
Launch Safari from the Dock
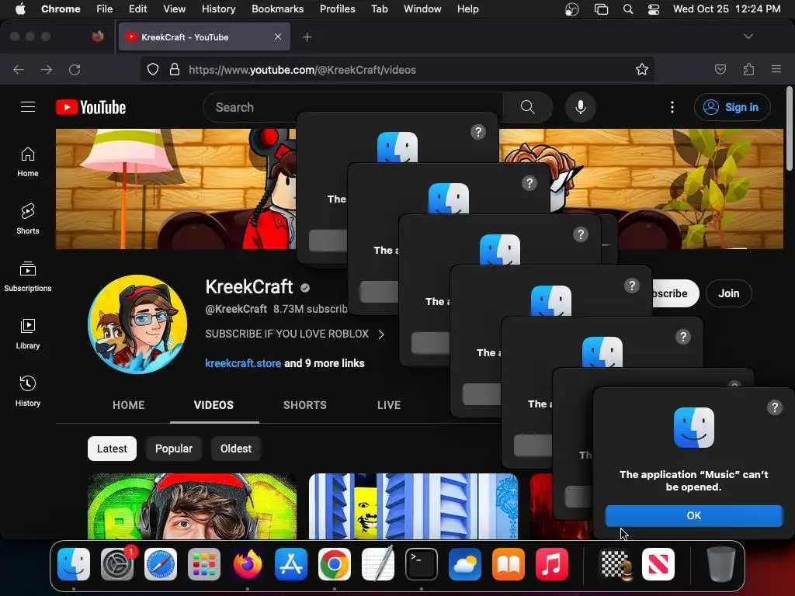tap(161, 564)
